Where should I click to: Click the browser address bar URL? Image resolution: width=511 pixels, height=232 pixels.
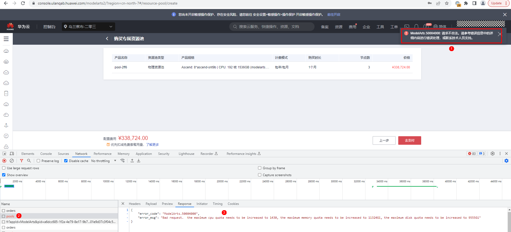coord(108,3)
